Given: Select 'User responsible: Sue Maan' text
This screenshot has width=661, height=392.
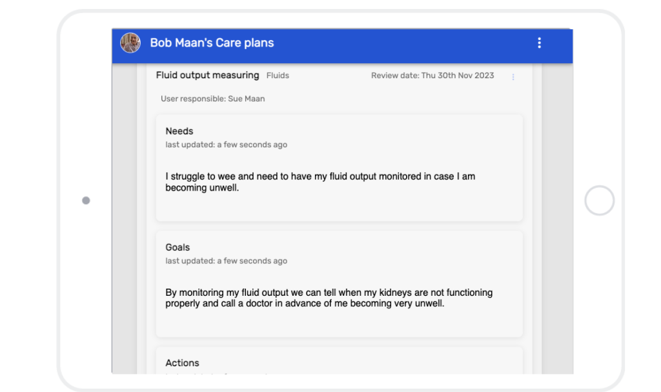Looking at the screenshot, I should click(212, 98).
